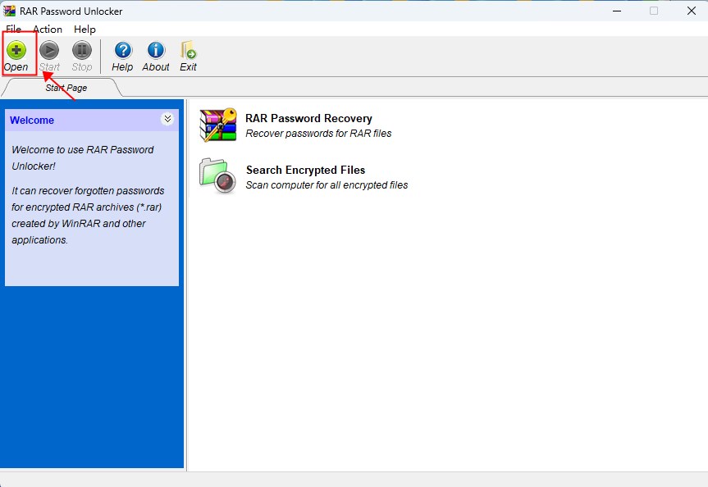Open the Help menu
Image resolution: width=708 pixels, height=487 pixels.
pyautogui.click(x=85, y=29)
